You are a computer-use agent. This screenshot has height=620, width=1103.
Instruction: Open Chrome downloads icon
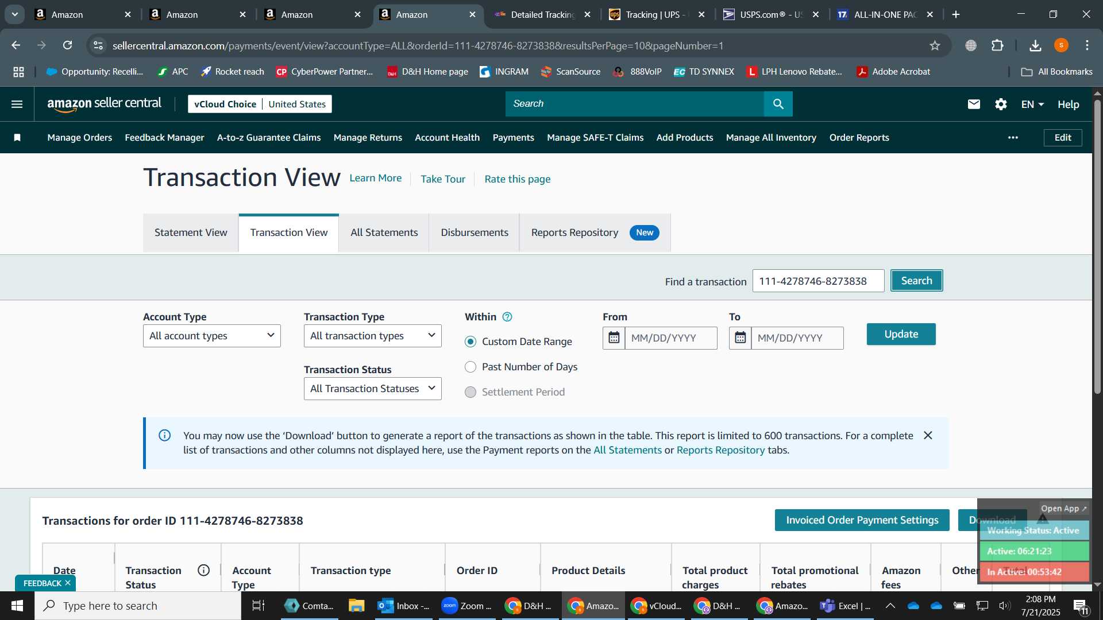click(1035, 45)
